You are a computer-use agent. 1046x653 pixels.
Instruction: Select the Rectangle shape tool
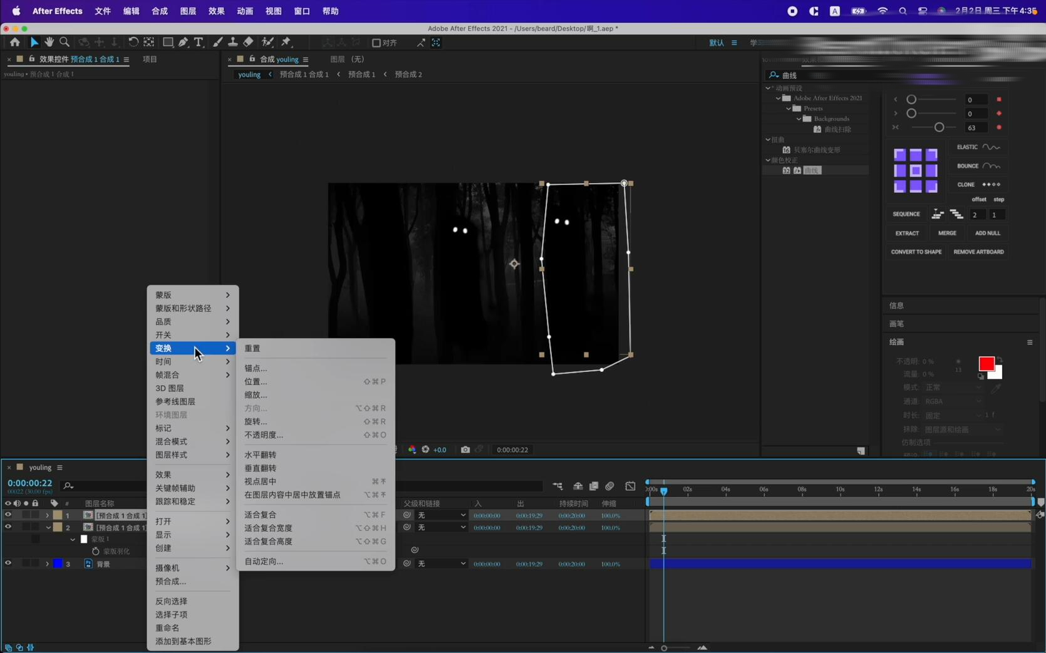tap(168, 42)
